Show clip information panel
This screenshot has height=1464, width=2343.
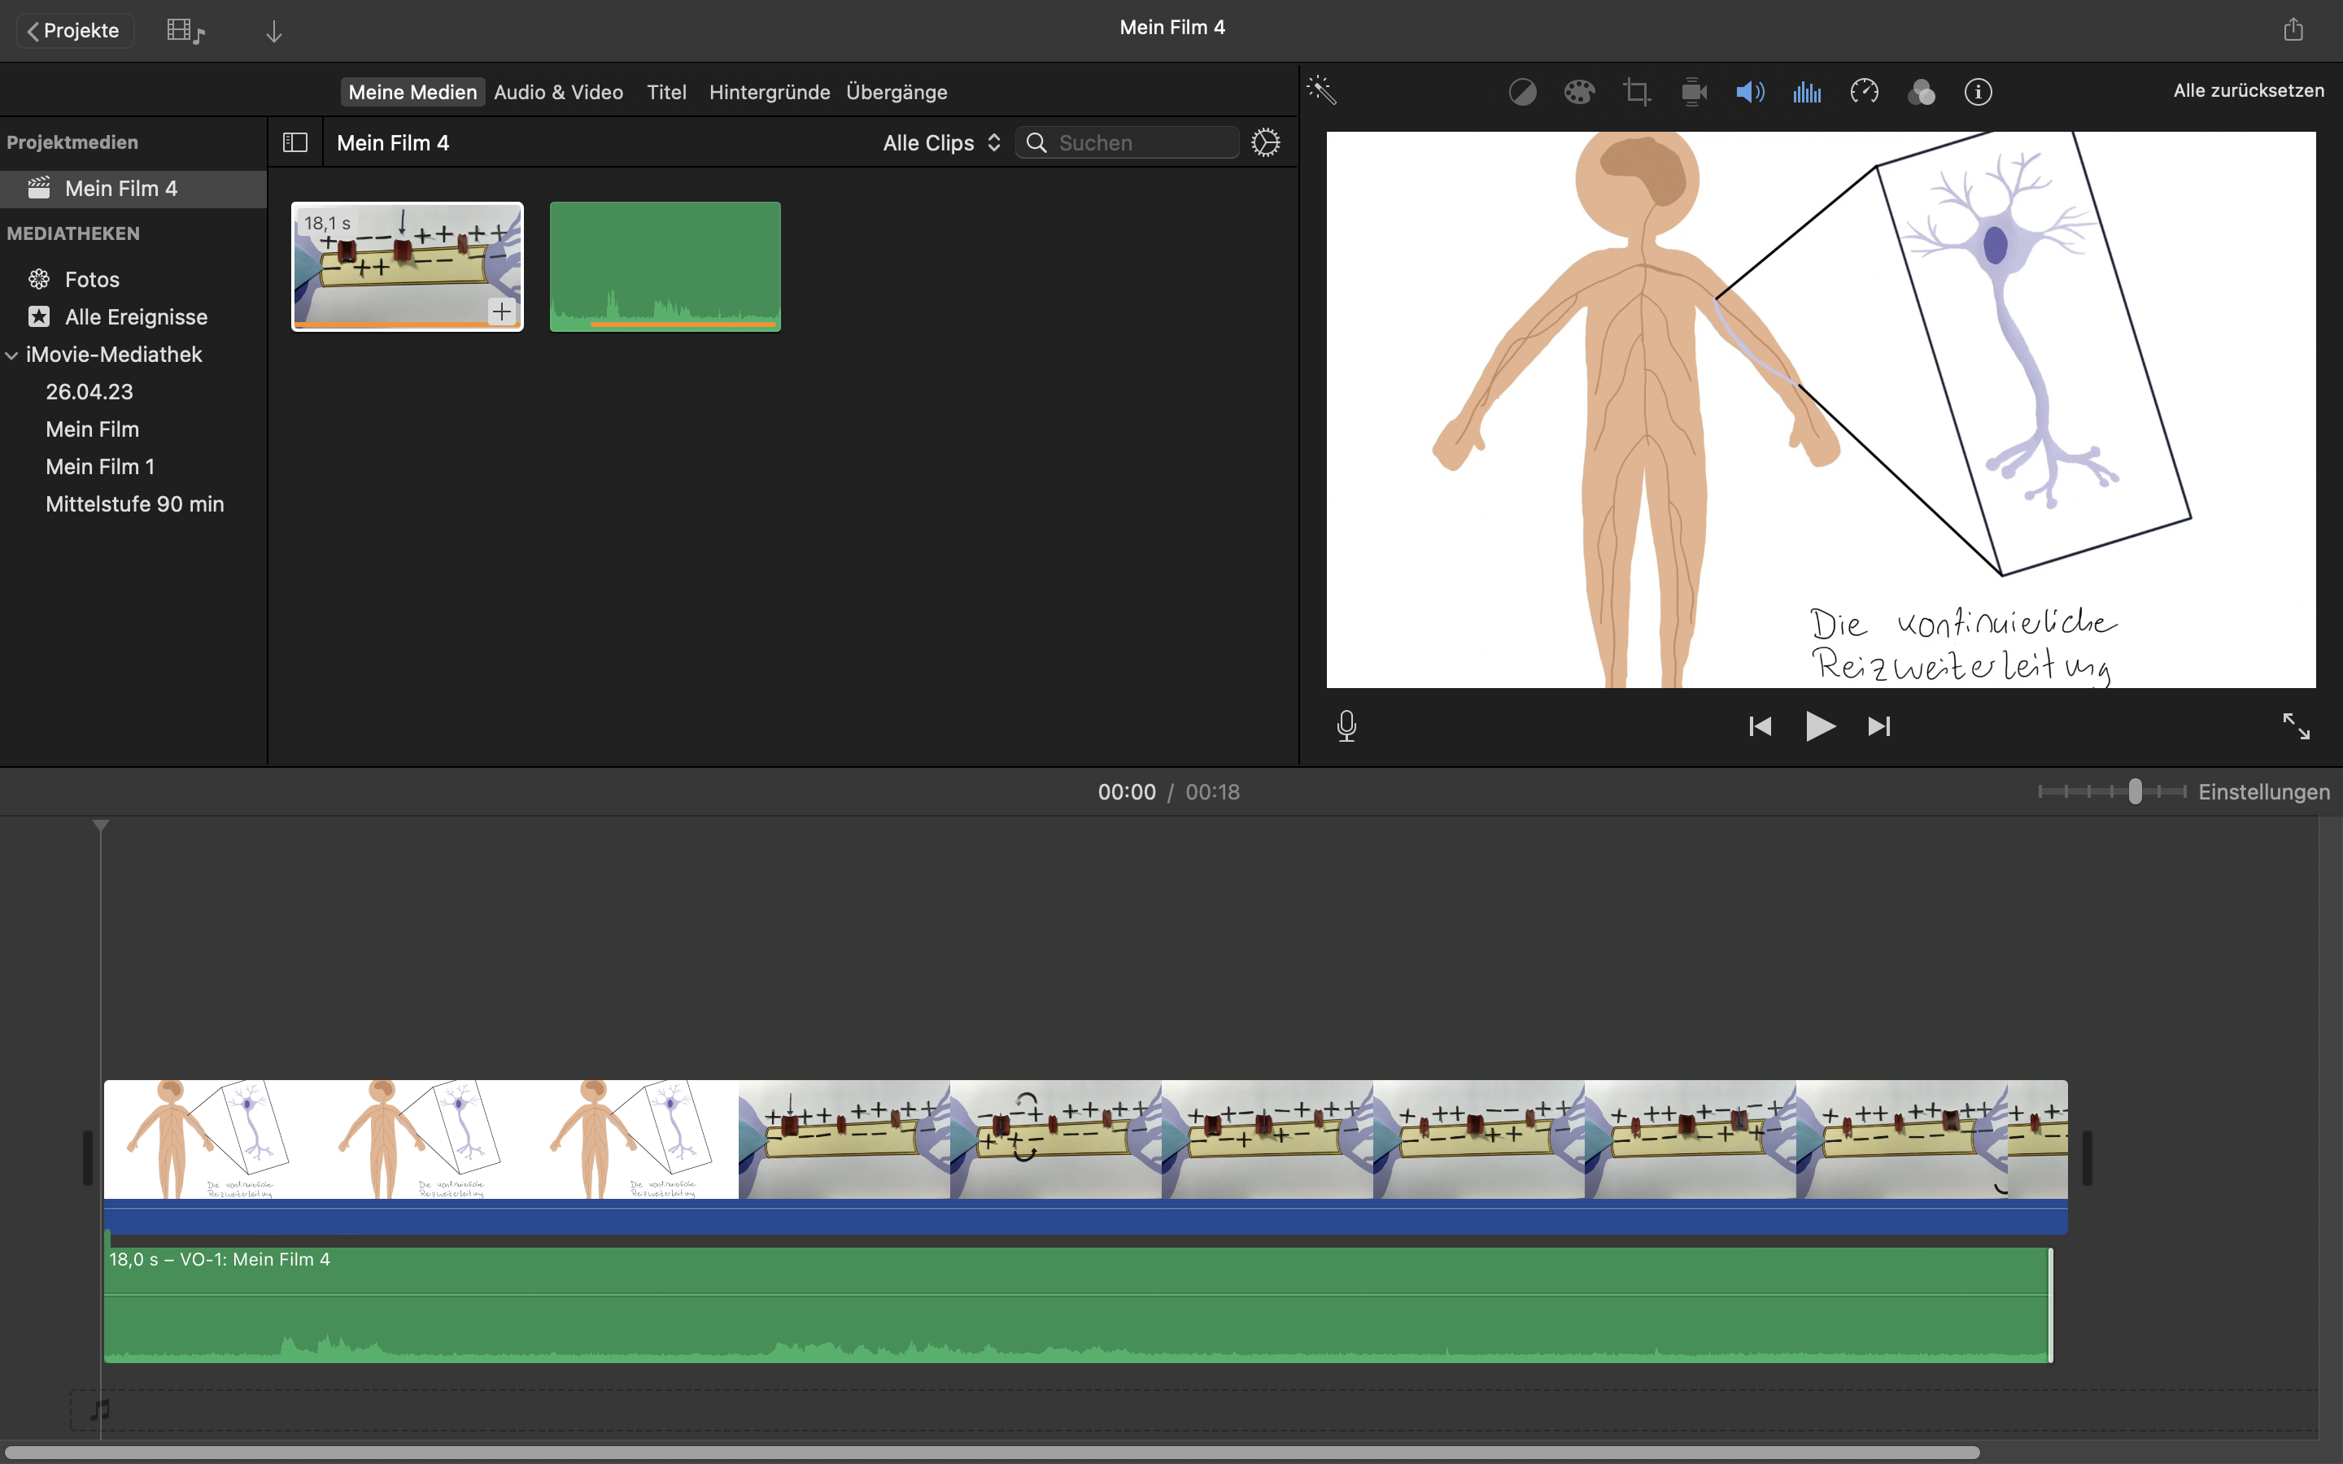[x=1978, y=92]
